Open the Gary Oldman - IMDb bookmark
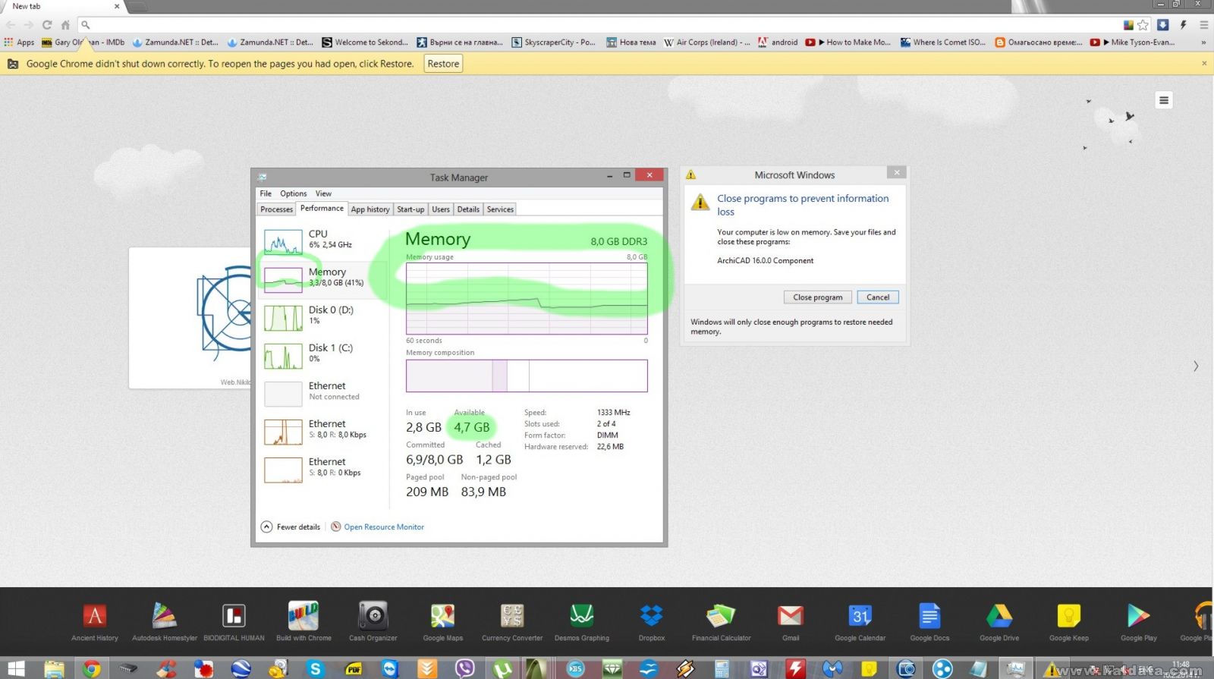Viewport: 1214px width, 679px height. (x=83, y=42)
